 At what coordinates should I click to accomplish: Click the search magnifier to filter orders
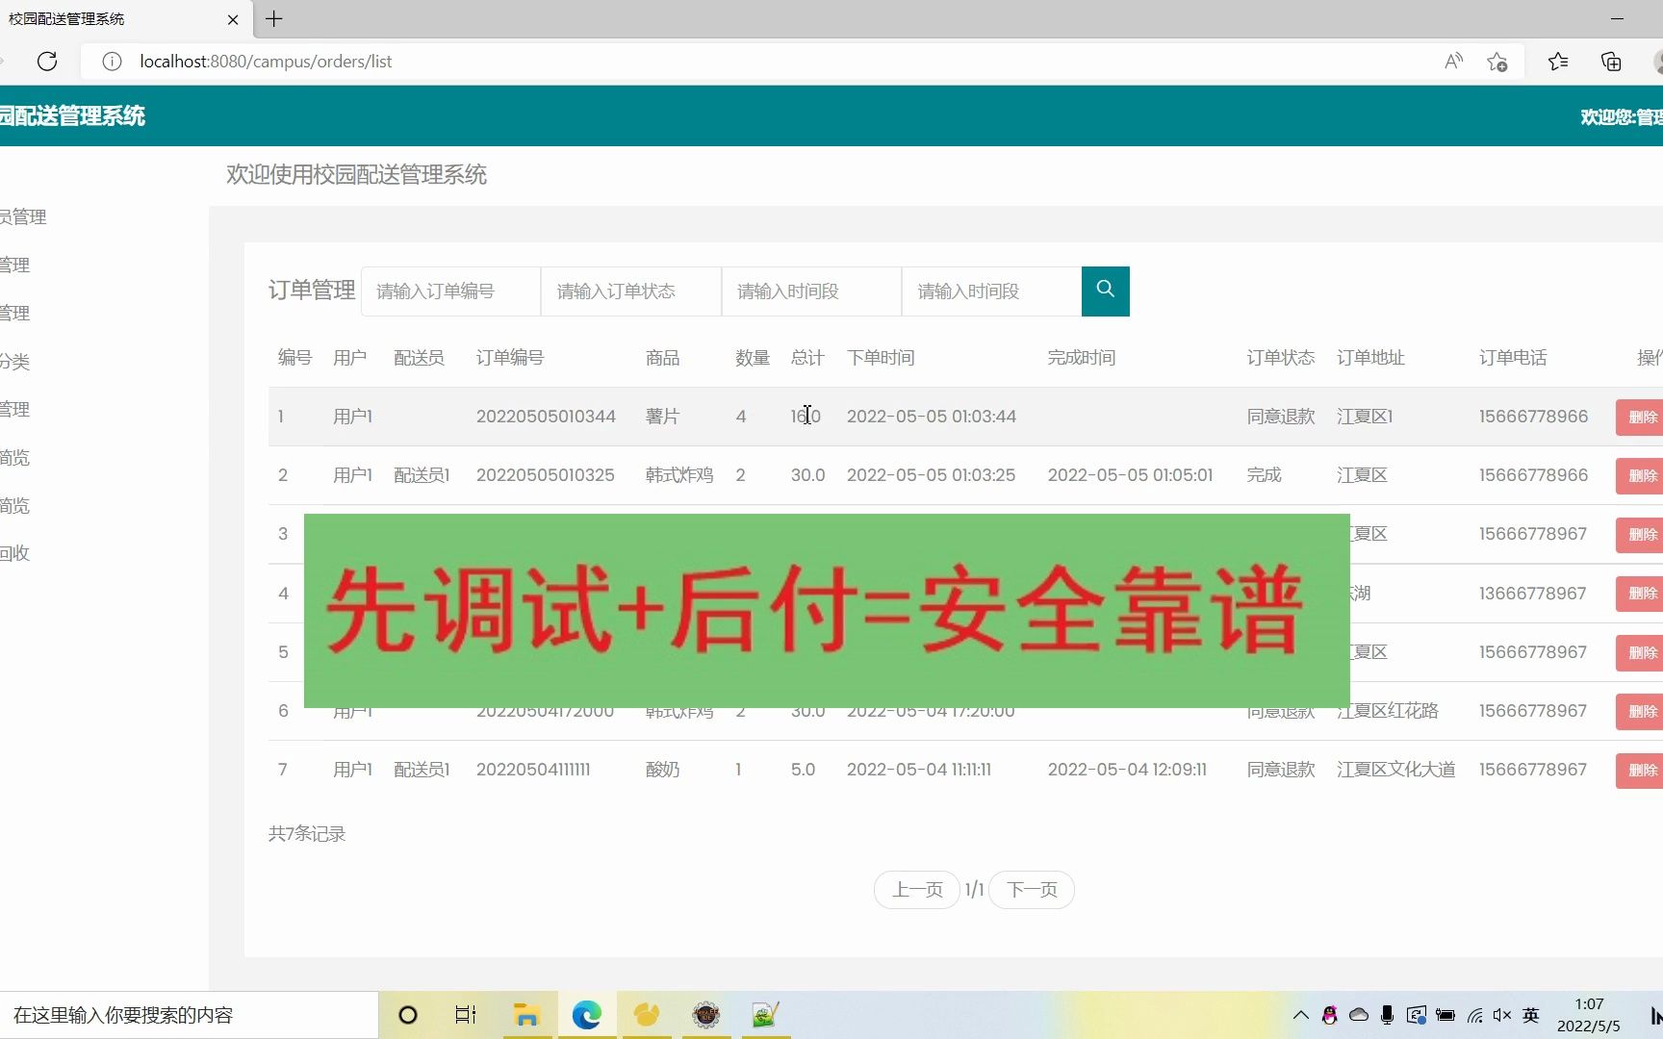(x=1104, y=291)
